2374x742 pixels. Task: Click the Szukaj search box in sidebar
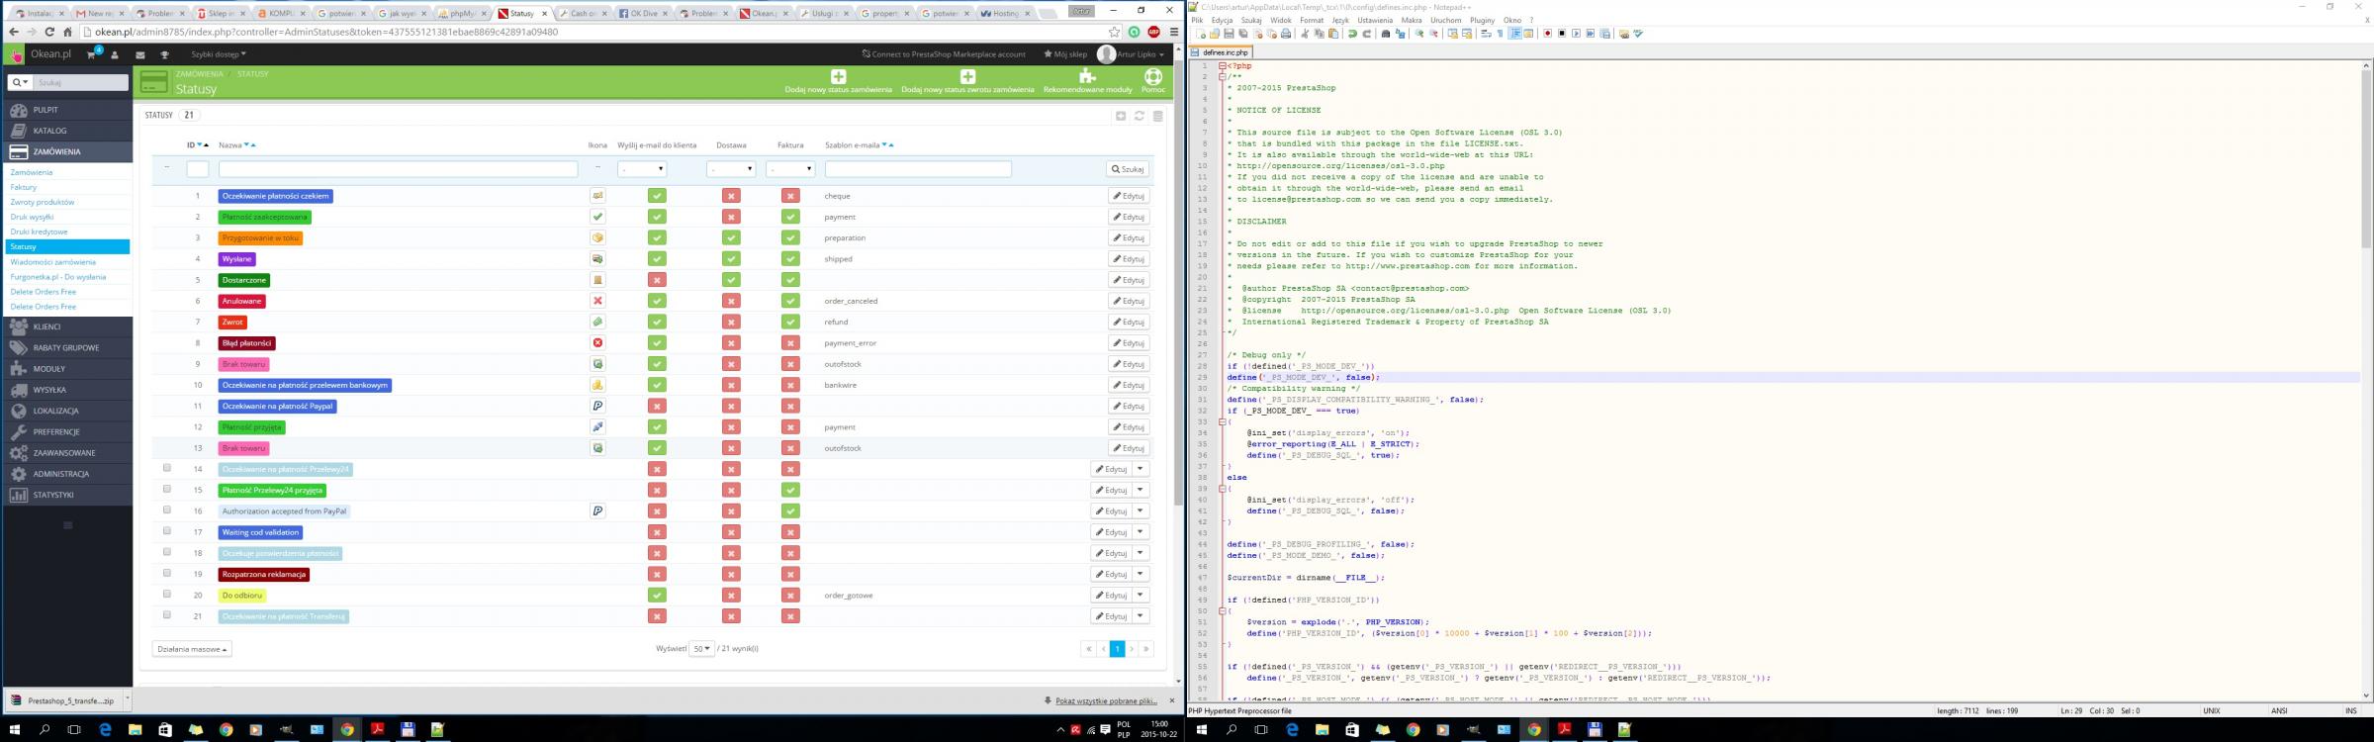[80, 83]
